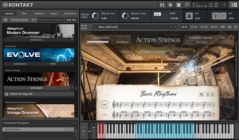
Task: Mute Action Strings with M button
Action: point(72,130)
